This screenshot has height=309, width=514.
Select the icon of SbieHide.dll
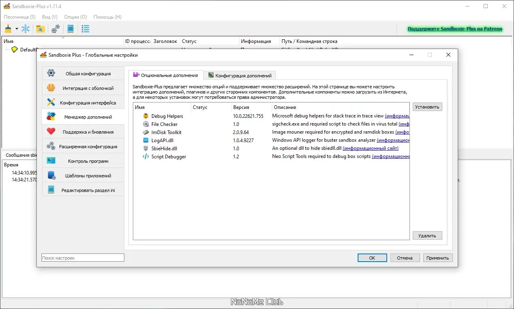pos(146,148)
